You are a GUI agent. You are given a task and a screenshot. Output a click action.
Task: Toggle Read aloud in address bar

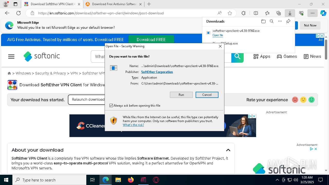220,13
